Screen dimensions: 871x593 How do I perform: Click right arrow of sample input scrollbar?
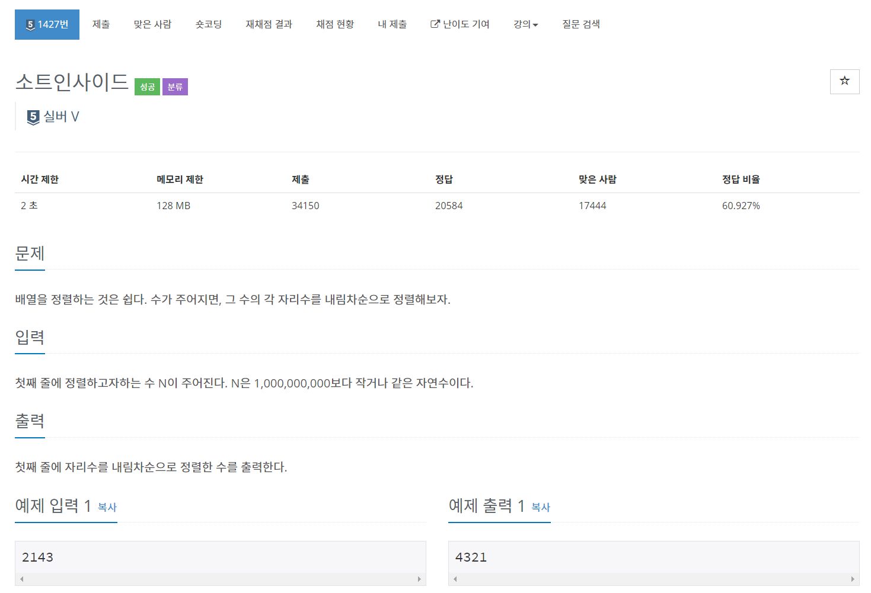tap(419, 579)
